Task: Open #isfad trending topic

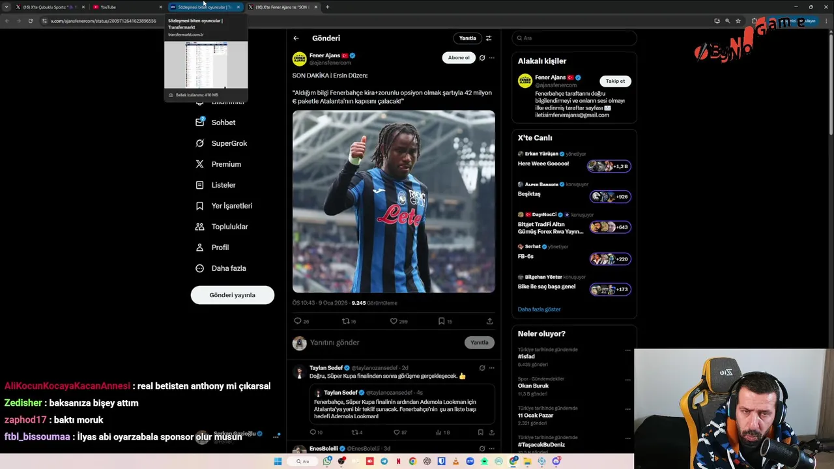Action: click(x=526, y=357)
